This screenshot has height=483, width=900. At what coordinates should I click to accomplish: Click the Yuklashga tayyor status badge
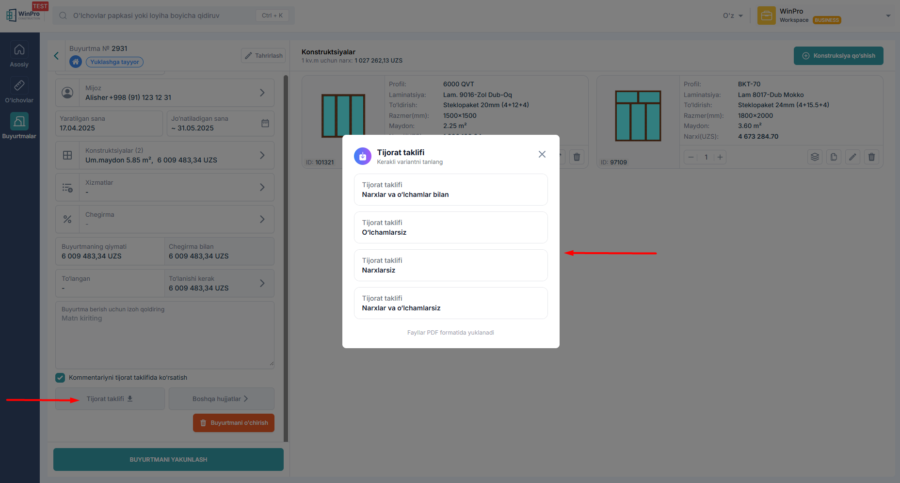[x=114, y=62]
